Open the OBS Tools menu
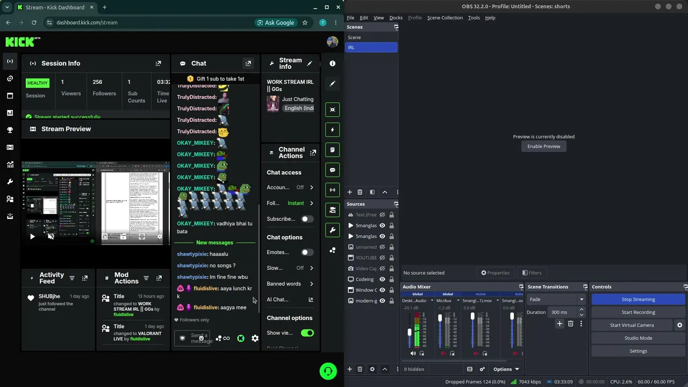The image size is (688, 387). click(474, 18)
